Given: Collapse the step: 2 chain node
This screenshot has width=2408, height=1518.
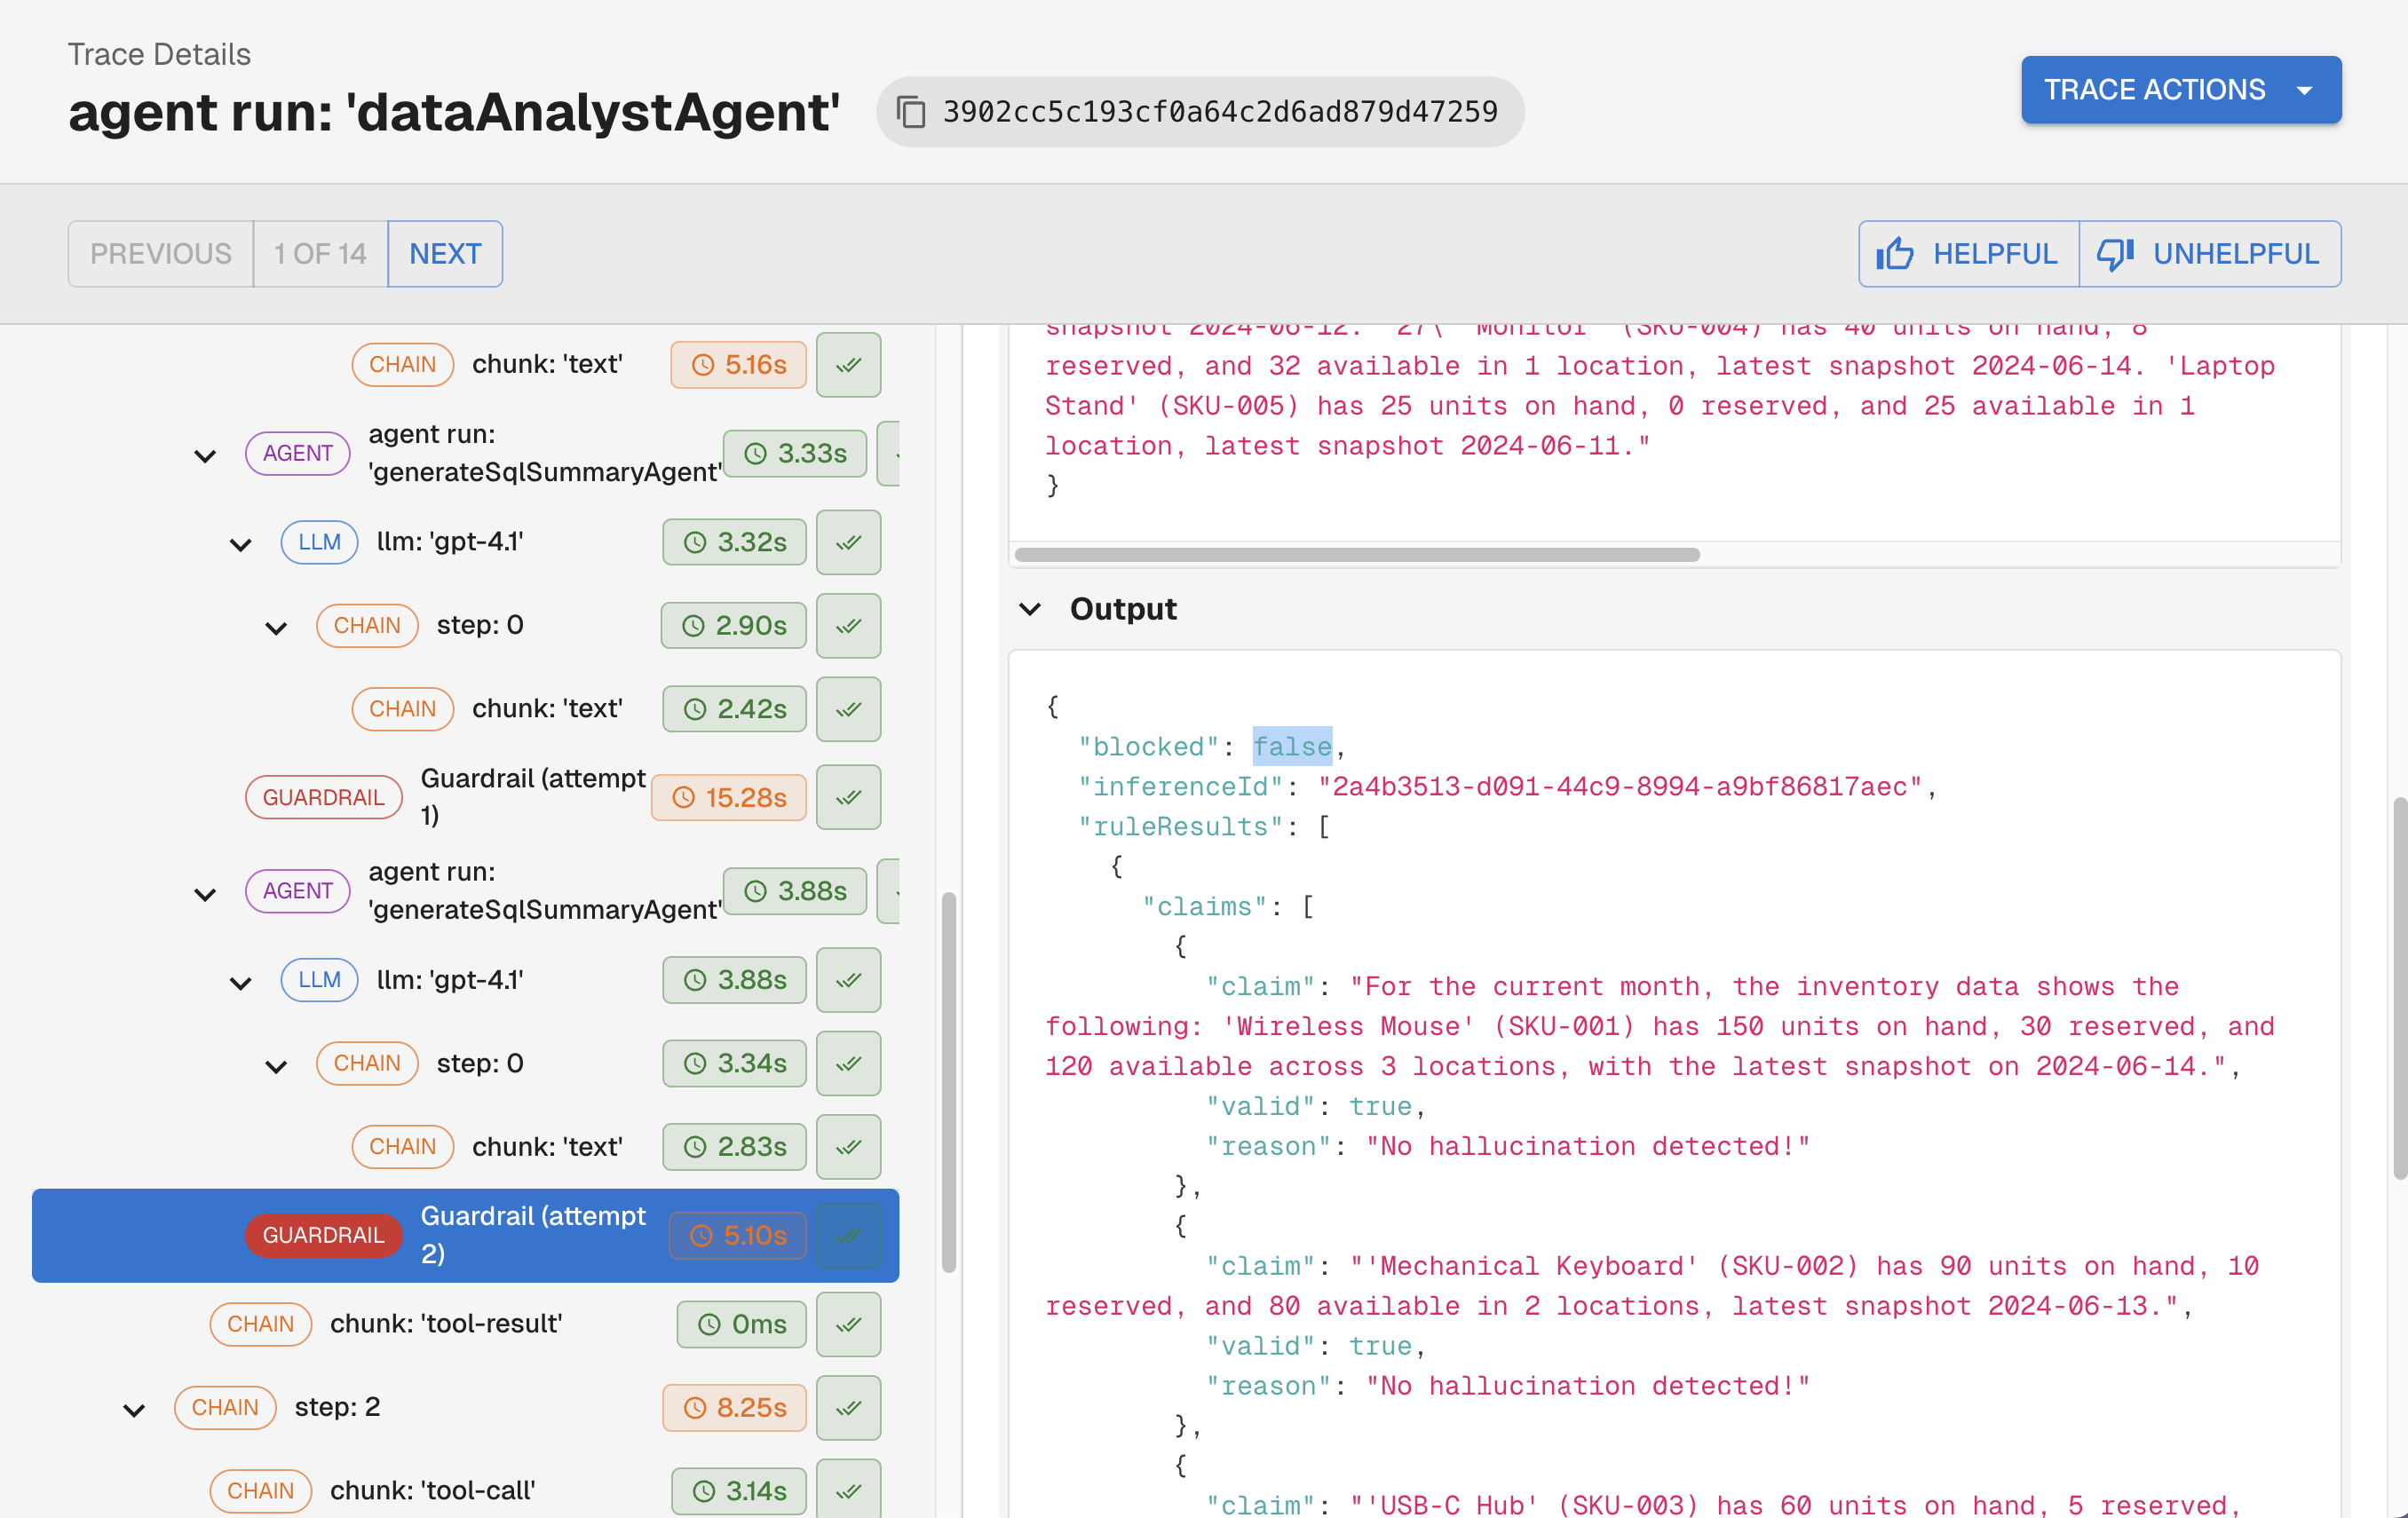Looking at the screenshot, I should [134, 1408].
